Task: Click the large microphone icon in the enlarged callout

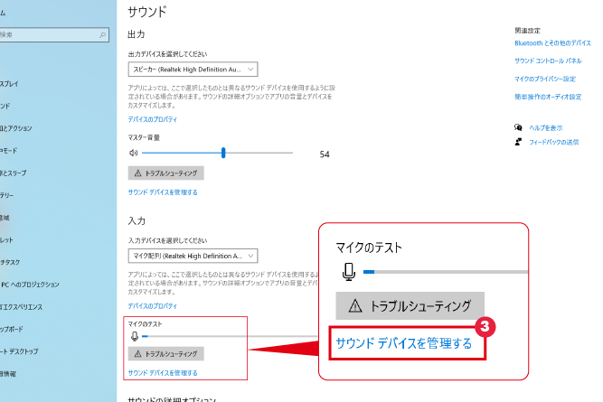Action: (x=349, y=271)
